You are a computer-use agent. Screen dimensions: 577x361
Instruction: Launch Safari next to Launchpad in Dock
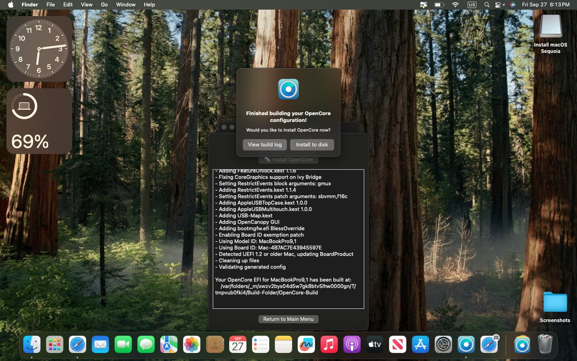coord(77,344)
